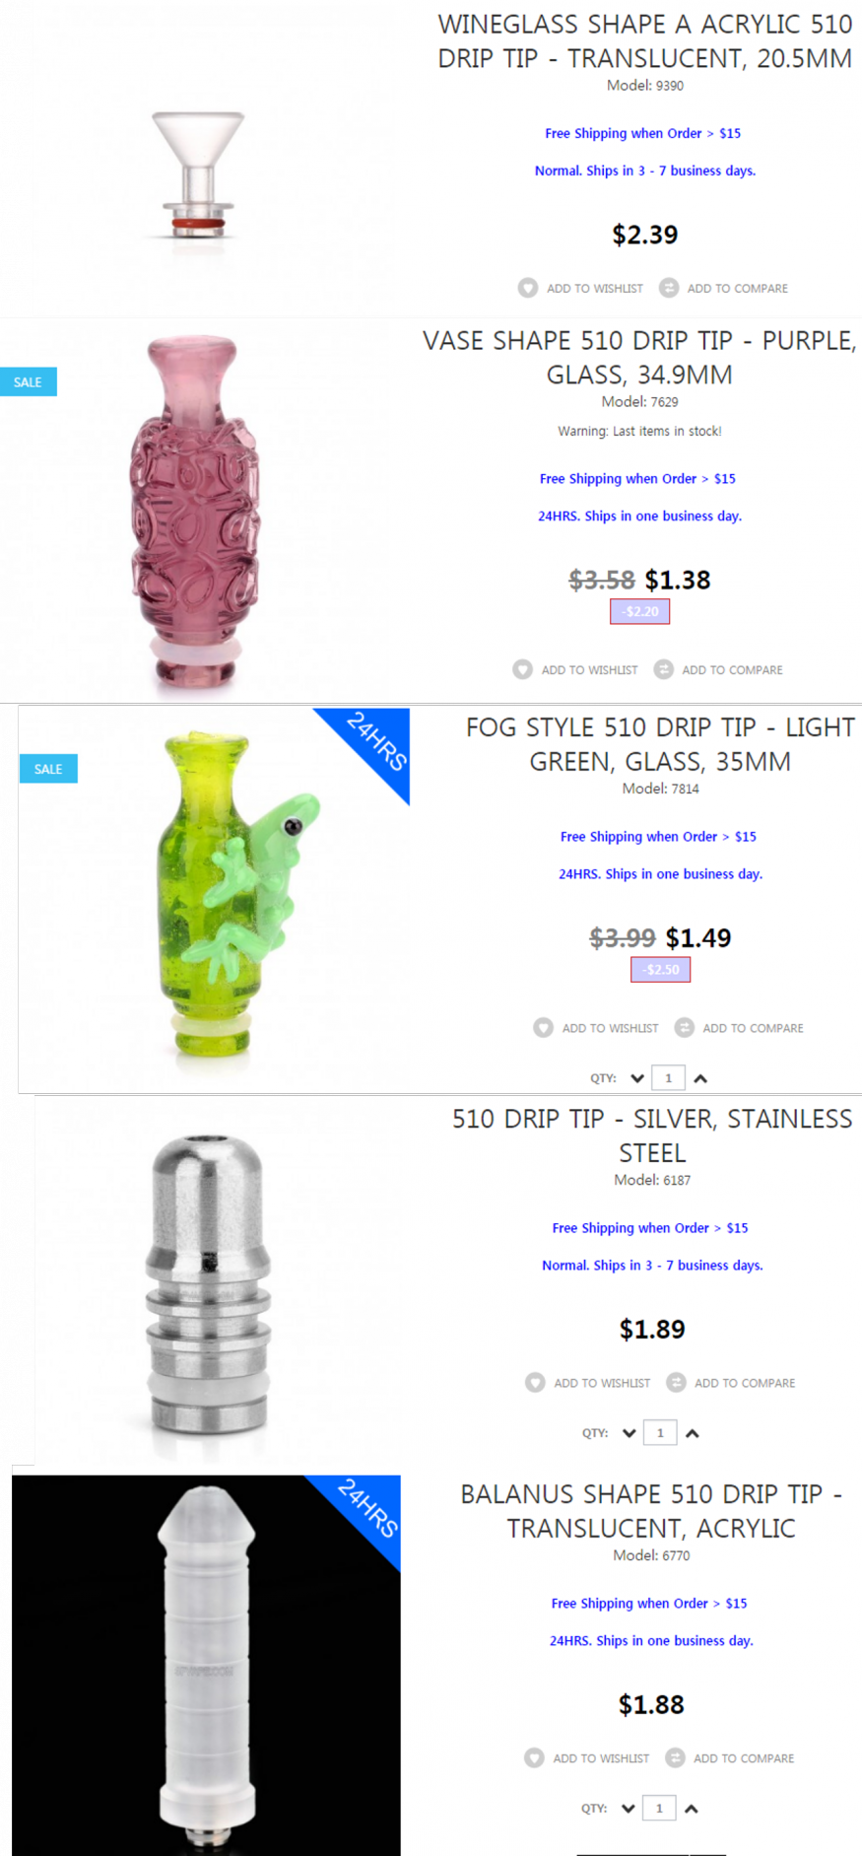The image size is (862, 1856).
Task: Click quantity field for Balanus drip tip
Action: (x=659, y=1808)
